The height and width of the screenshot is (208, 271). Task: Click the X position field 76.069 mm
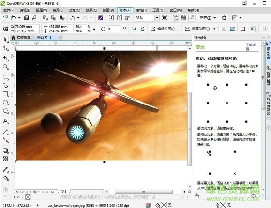[27, 27]
